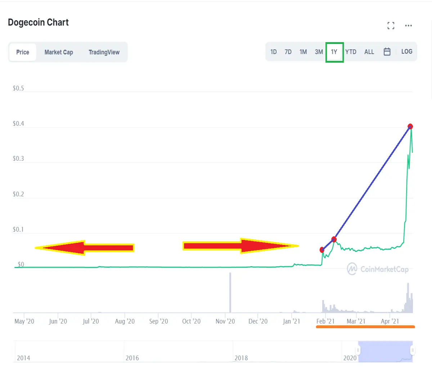Select the ALL time range
This screenshot has height=370, width=432.
[369, 52]
